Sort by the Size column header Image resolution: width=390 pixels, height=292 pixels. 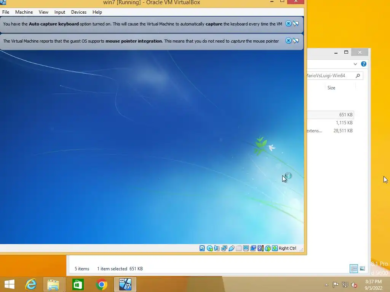click(331, 88)
